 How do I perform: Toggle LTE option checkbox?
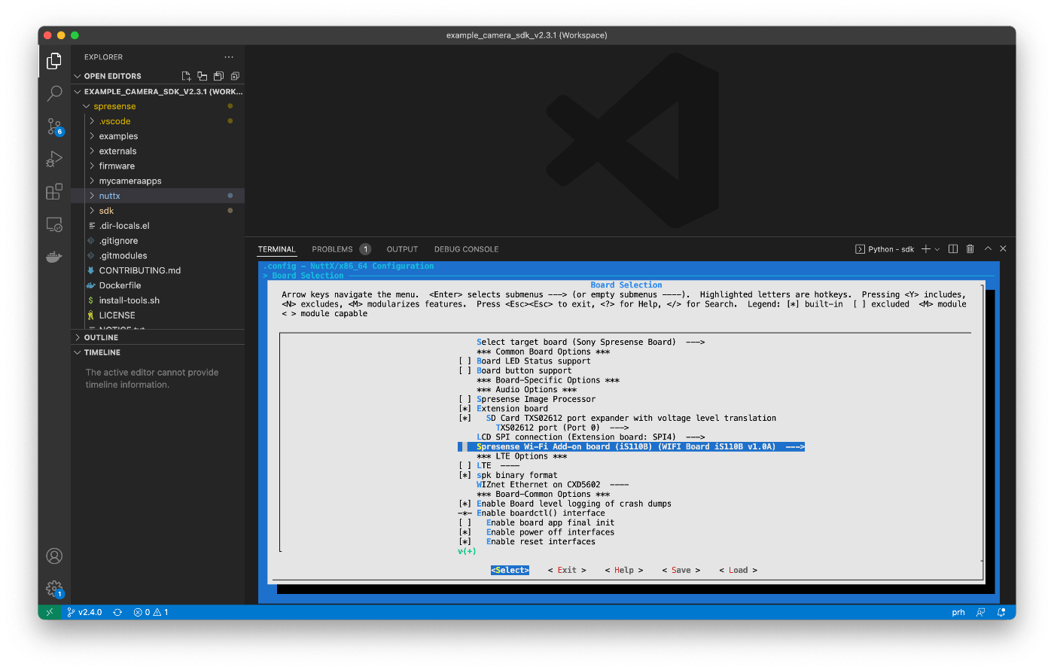[465, 466]
